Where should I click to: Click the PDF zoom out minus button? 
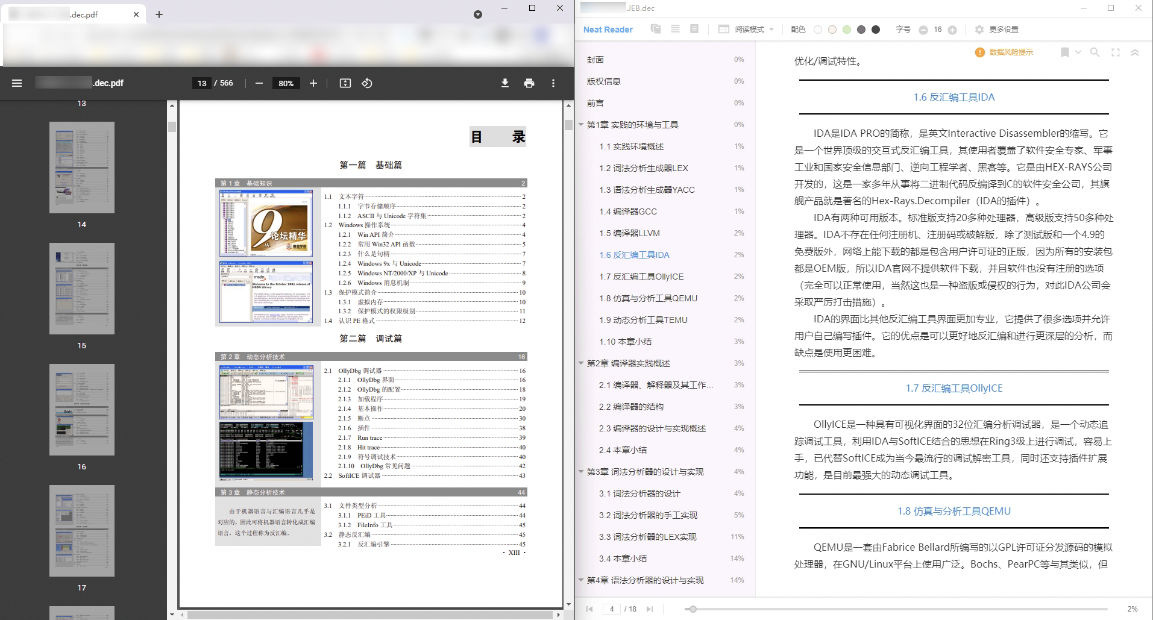[259, 83]
